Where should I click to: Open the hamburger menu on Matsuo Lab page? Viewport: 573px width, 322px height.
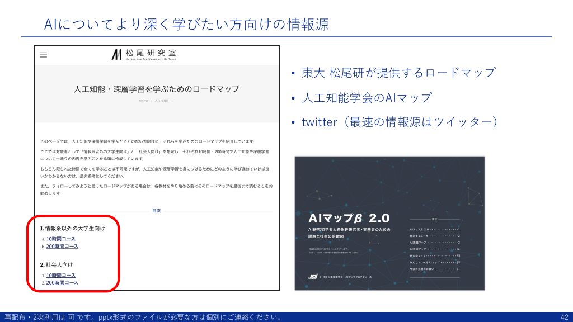(x=44, y=55)
